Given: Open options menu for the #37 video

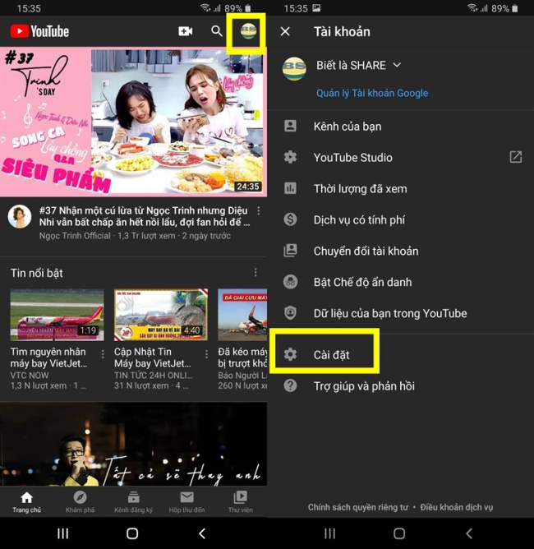Looking at the screenshot, I should pos(258,210).
